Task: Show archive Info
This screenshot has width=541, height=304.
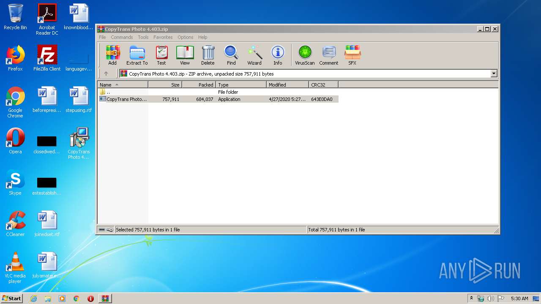Action: tap(278, 55)
